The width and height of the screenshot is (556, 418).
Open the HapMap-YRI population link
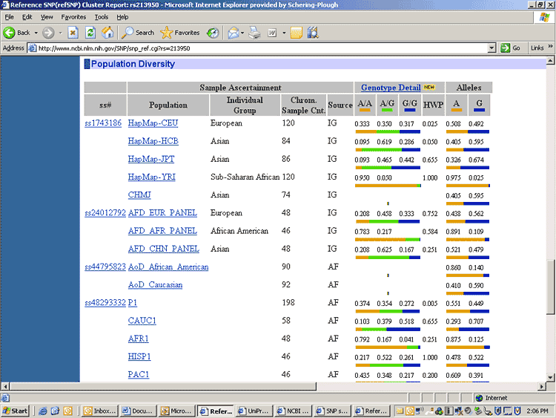(152, 177)
